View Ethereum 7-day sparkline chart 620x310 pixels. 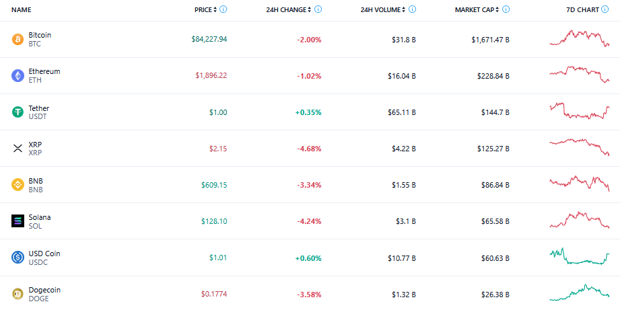click(x=580, y=74)
